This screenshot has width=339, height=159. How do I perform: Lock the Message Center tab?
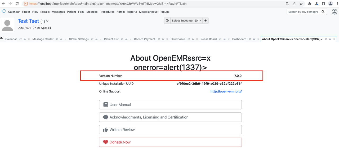point(61,39)
